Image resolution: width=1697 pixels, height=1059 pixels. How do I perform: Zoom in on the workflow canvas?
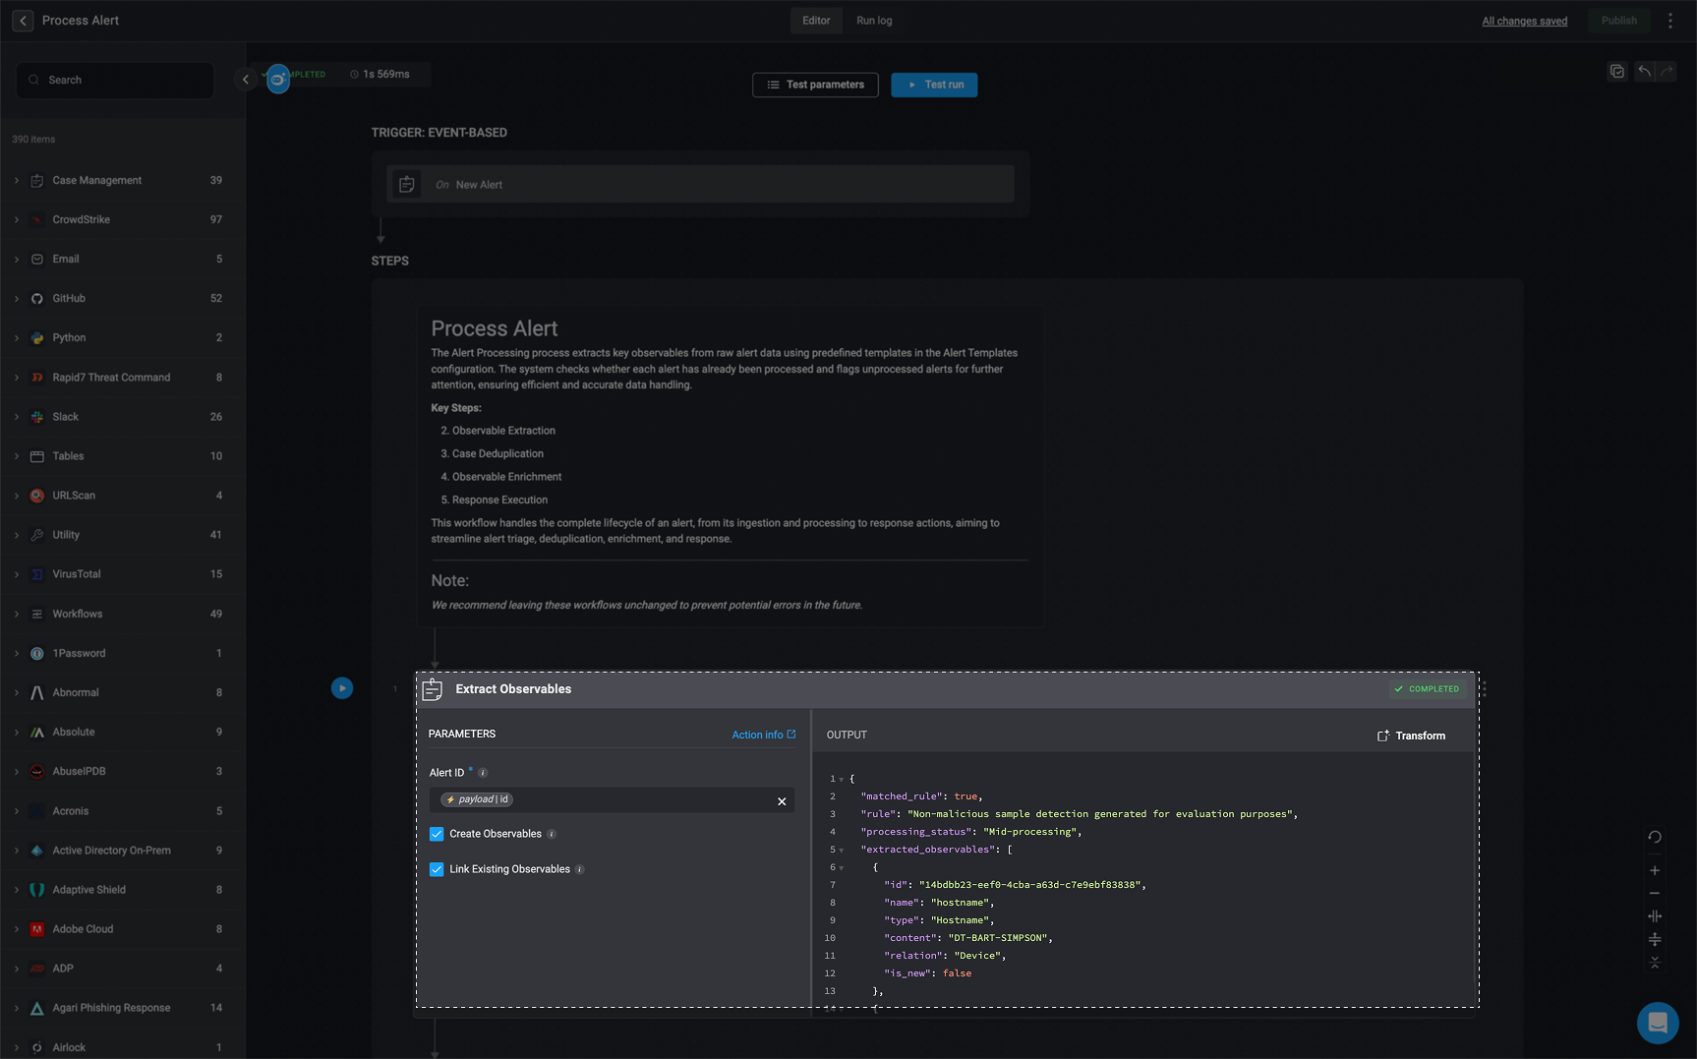pyautogui.click(x=1655, y=870)
